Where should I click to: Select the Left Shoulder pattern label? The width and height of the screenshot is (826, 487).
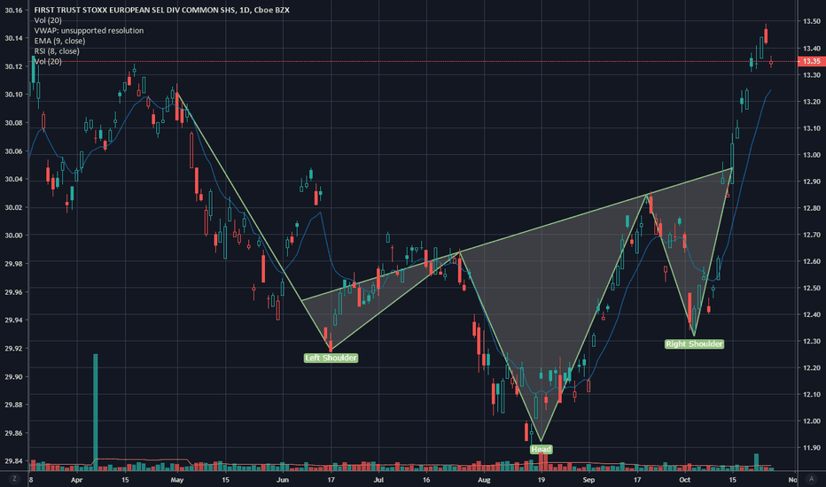331,358
